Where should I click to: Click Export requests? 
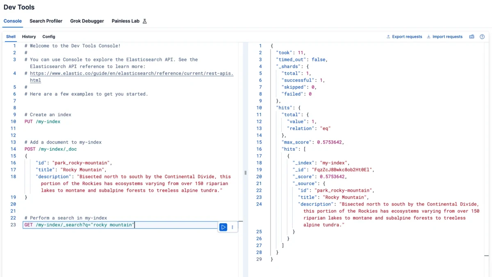pos(404,37)
